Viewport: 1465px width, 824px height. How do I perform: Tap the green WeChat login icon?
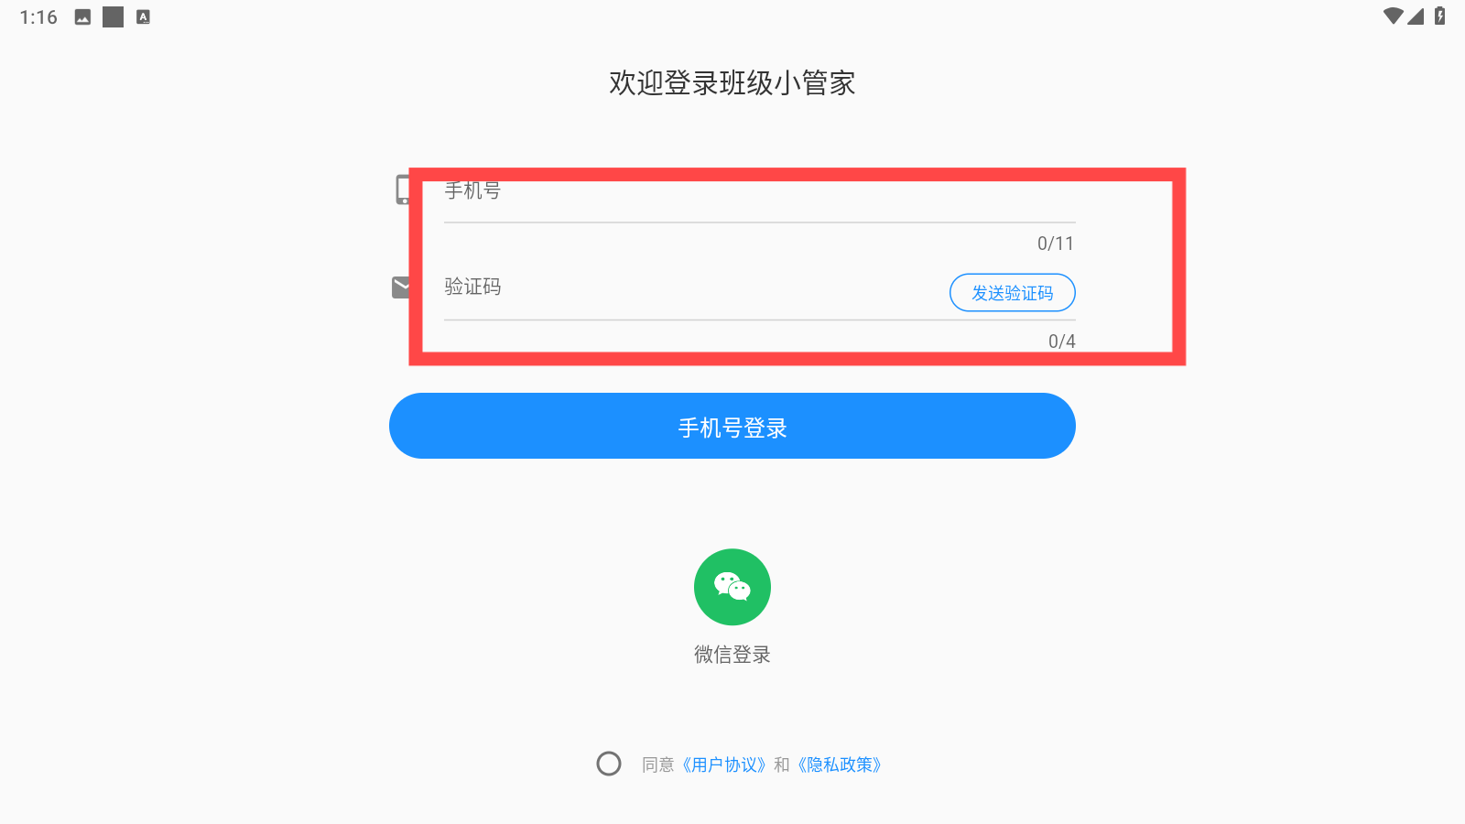point(732,587)
